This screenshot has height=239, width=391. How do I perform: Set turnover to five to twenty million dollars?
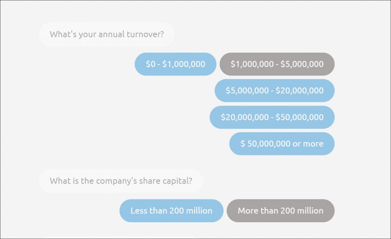pyautogui.click(x=274, y=91)
